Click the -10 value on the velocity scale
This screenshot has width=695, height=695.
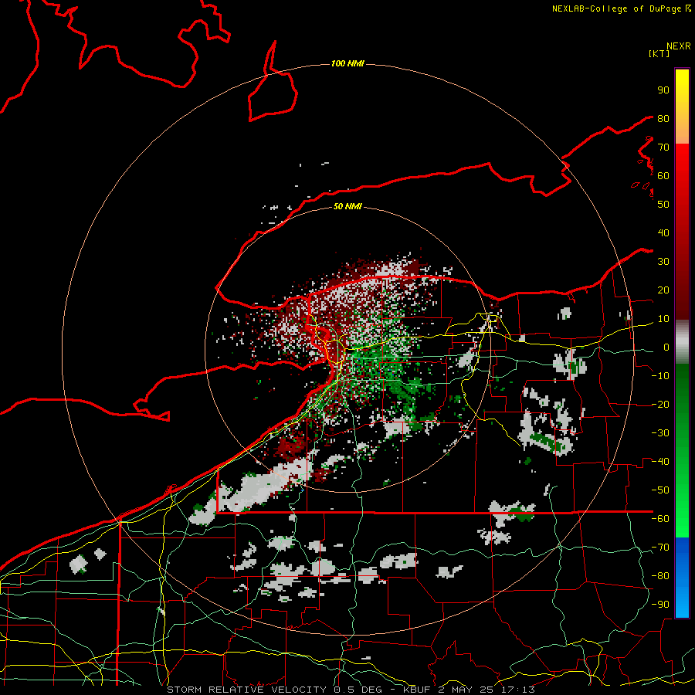click(660, 376)
